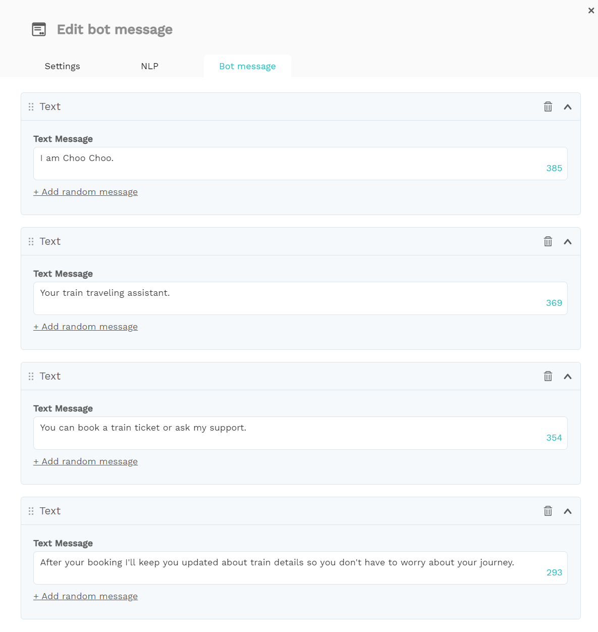This screenshot has width=598, height=632.
Task: Click drag handle of fourth Text block
Action: click(x=31, y=511)
